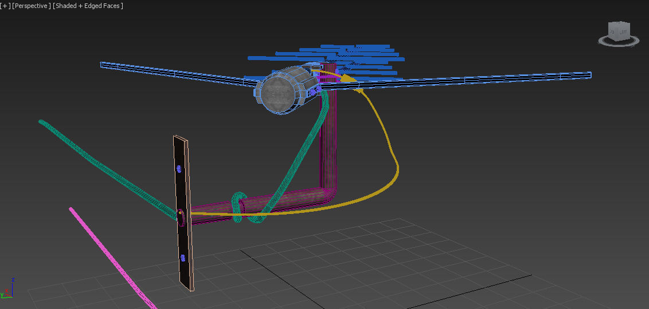The height and width of the screenshot is (309, 649).
Task: Open the [+] viewport general menu
Action: tap(5, 6)
